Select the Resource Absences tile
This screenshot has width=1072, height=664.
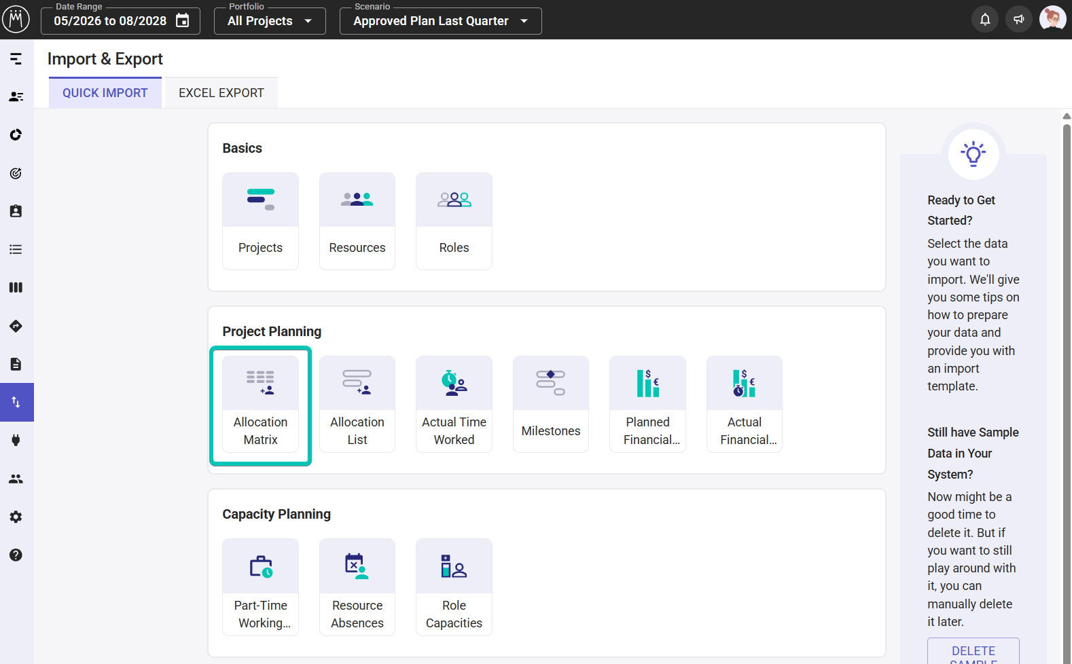(x=357, y=587)
